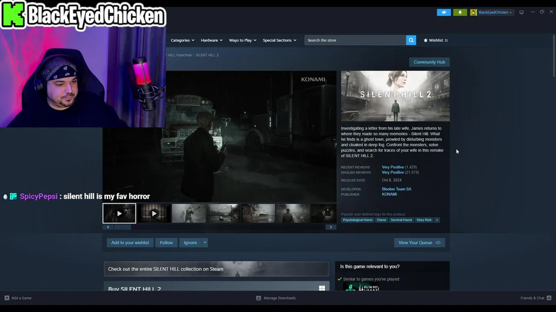This screenshot has width=556, height=312.
Task: Toggle Big Picture mode monitor icon
Action: [x=522, y=12]
